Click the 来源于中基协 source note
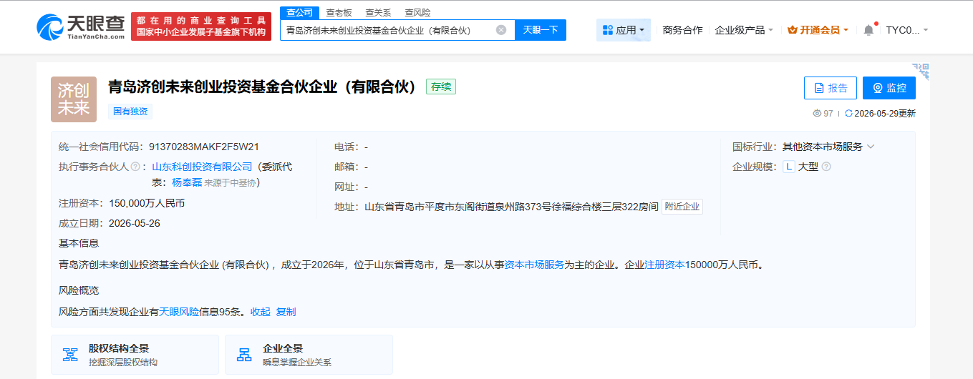This screenshot has width=973, height=379. point(230,183)
